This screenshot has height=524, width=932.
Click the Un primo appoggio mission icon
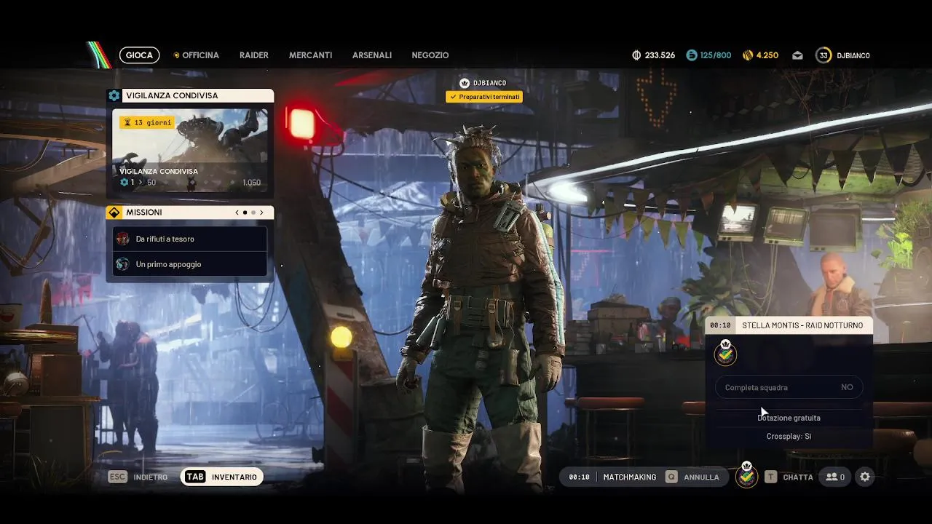[x=122, y=264]
